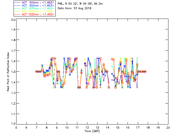Click the x-axis hour label '12'
Image resolution: width=173 pixels, height=138 pixels.
(87, 127)
